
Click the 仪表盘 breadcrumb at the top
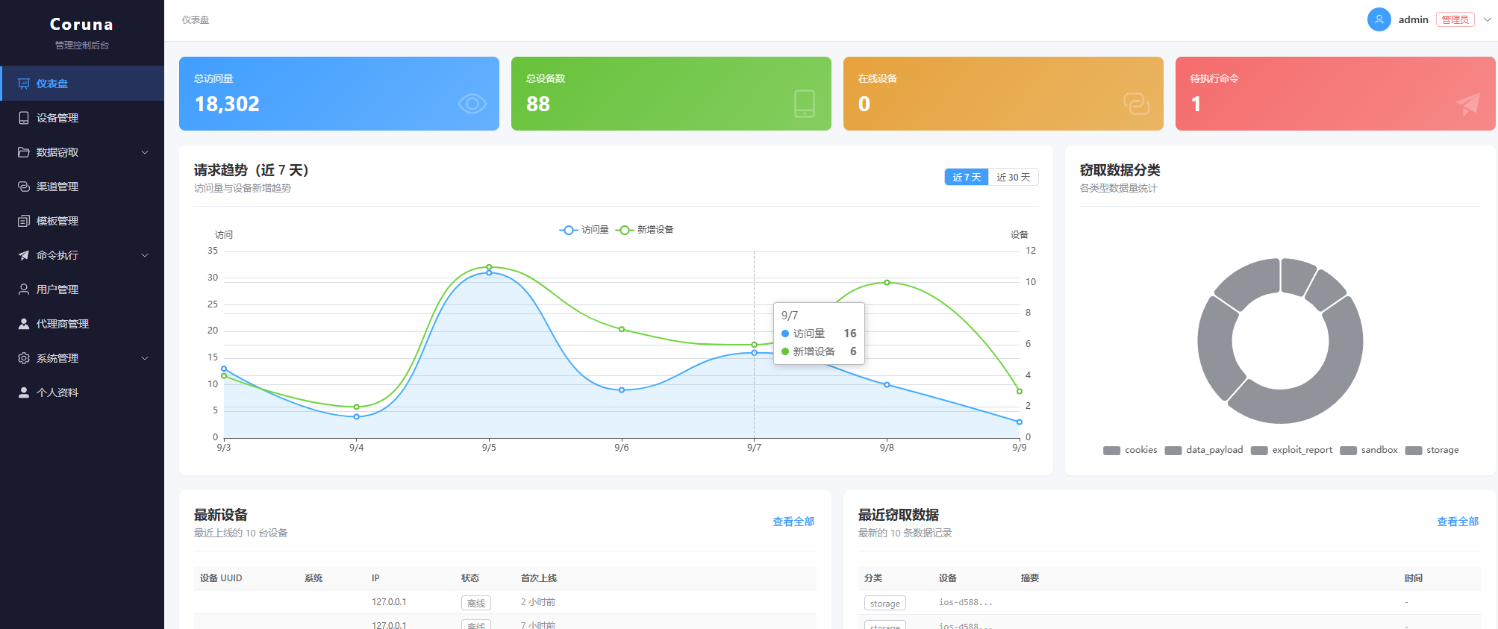(196, 20)
